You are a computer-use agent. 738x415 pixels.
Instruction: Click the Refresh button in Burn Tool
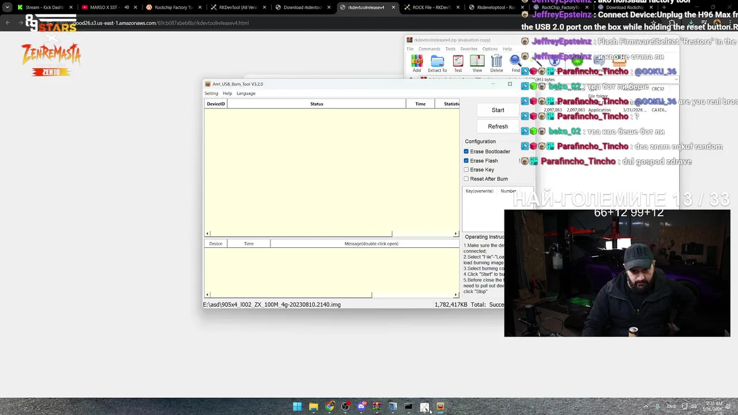(x=498, y=126)
